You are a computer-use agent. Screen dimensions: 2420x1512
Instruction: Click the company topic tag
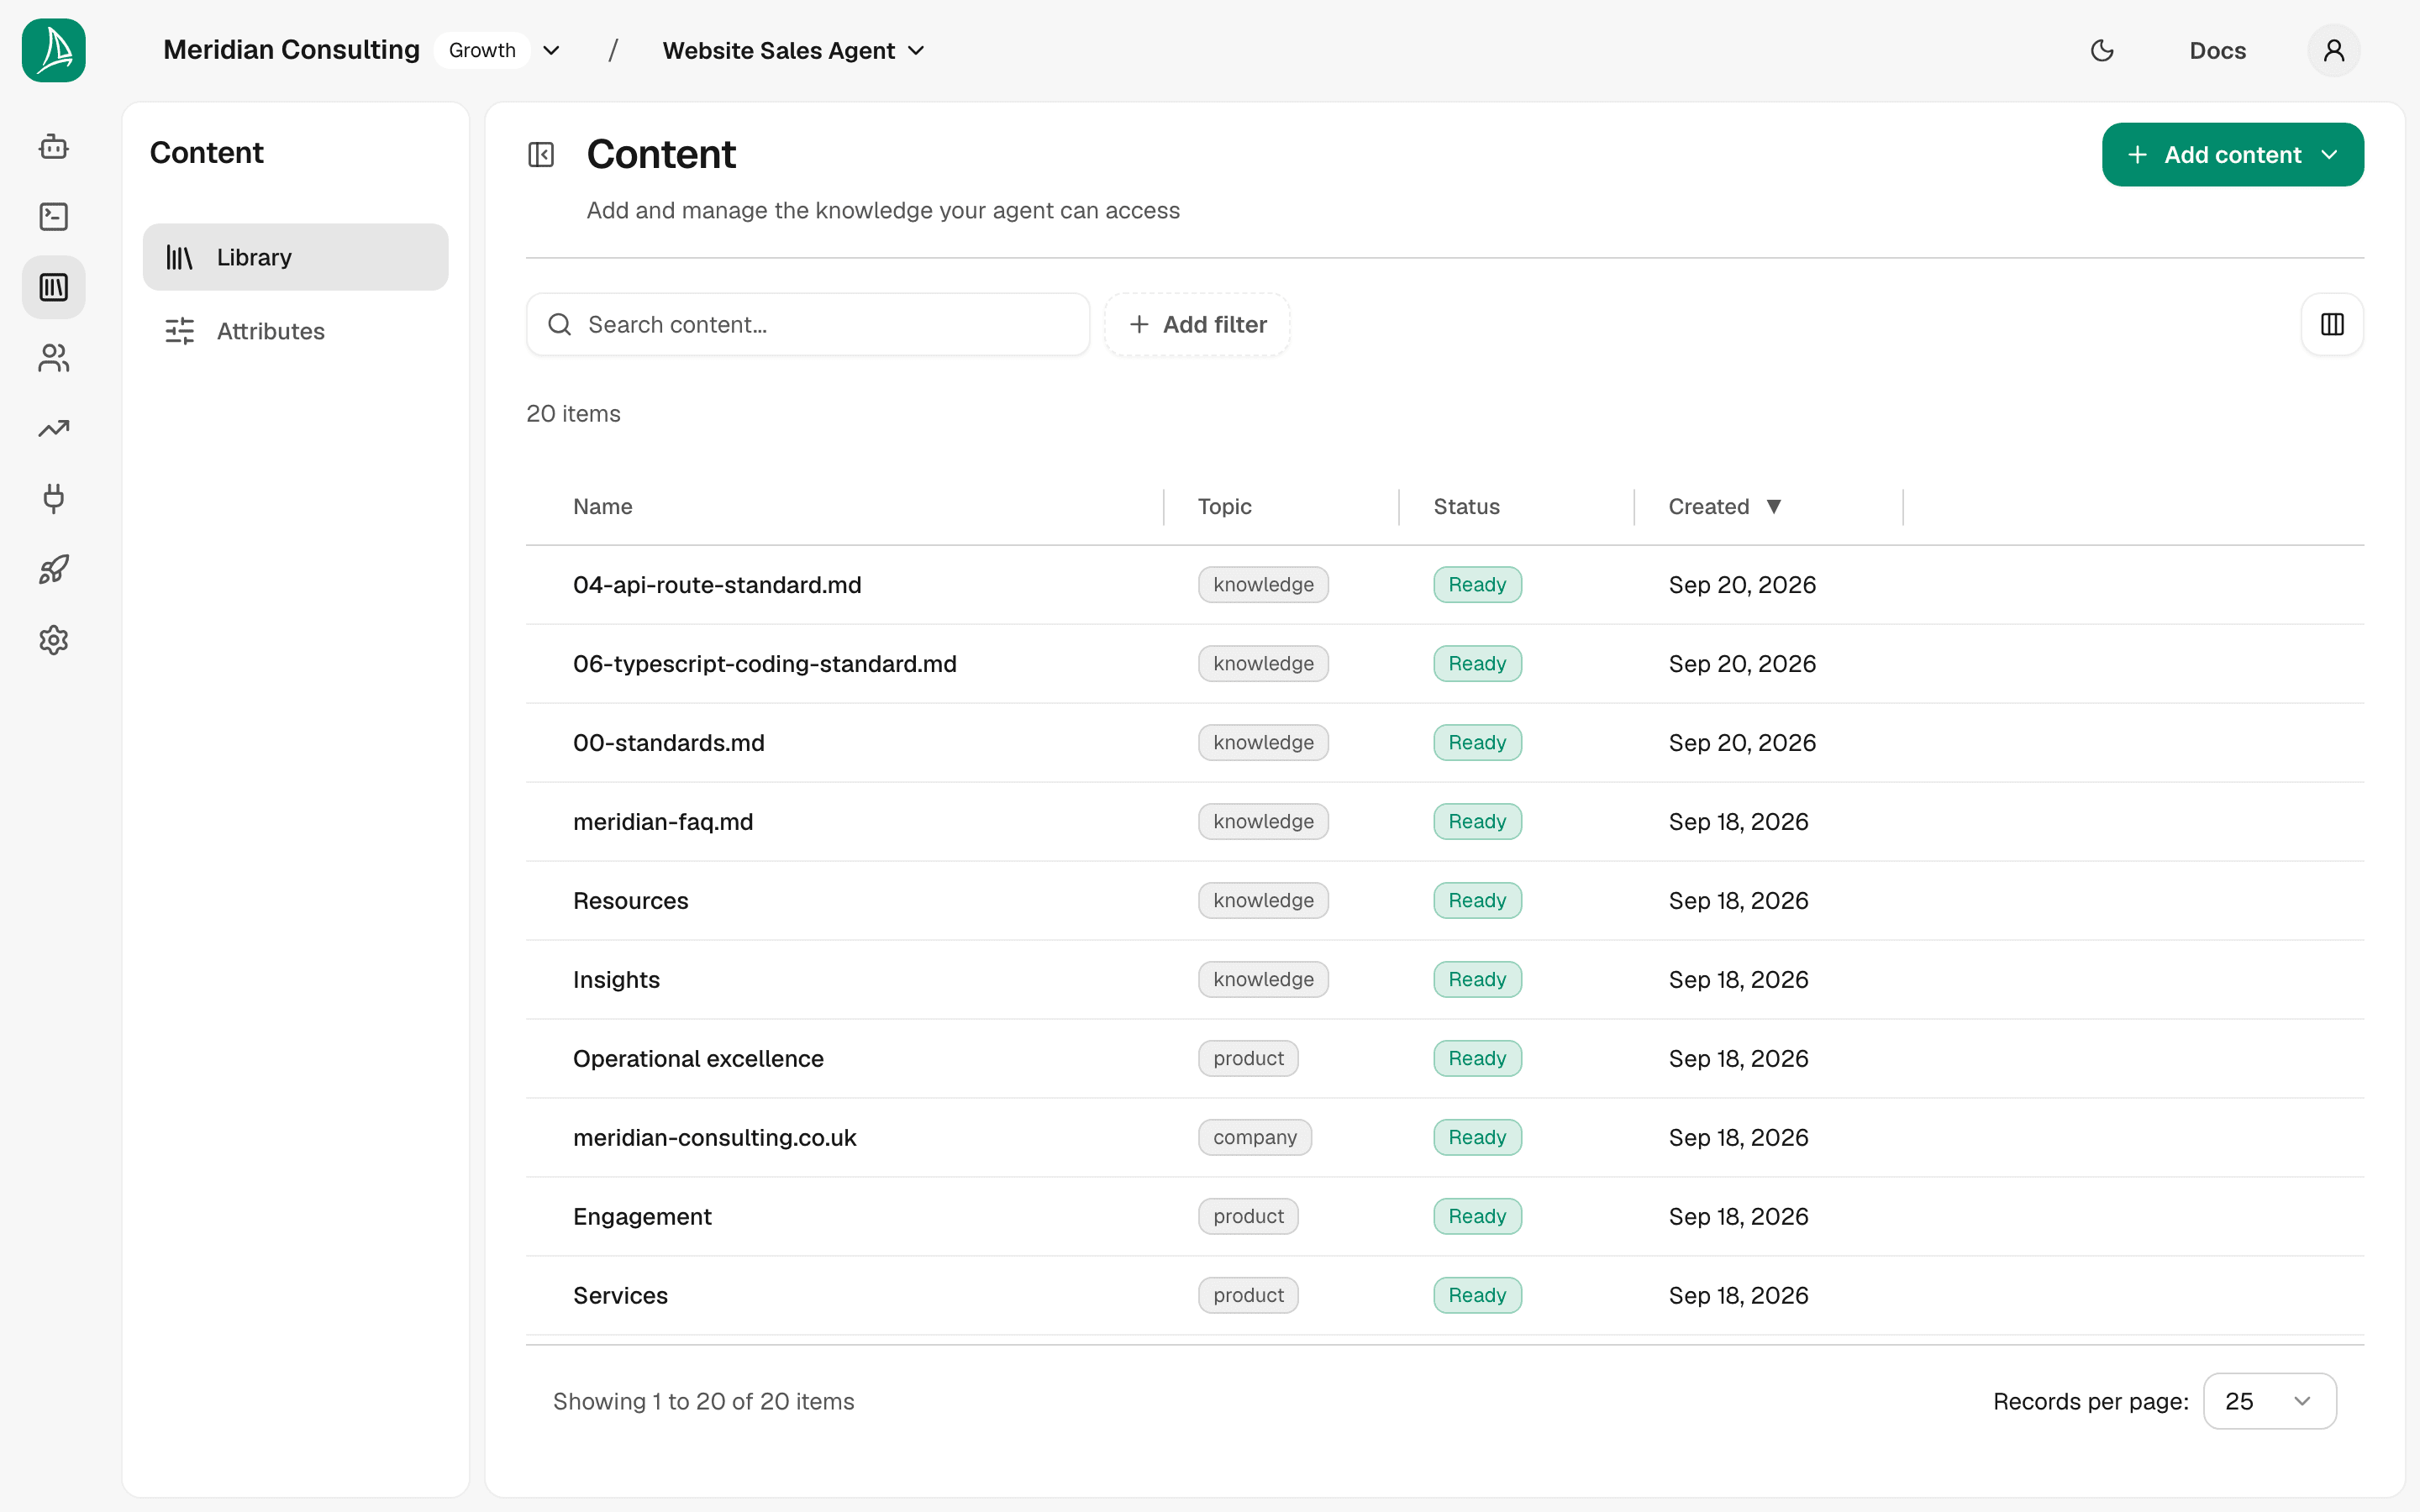click(x=1255, y=1138)
